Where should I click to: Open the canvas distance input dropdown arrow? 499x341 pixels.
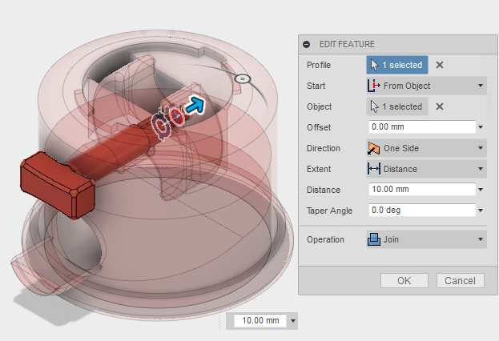(293, 321)
